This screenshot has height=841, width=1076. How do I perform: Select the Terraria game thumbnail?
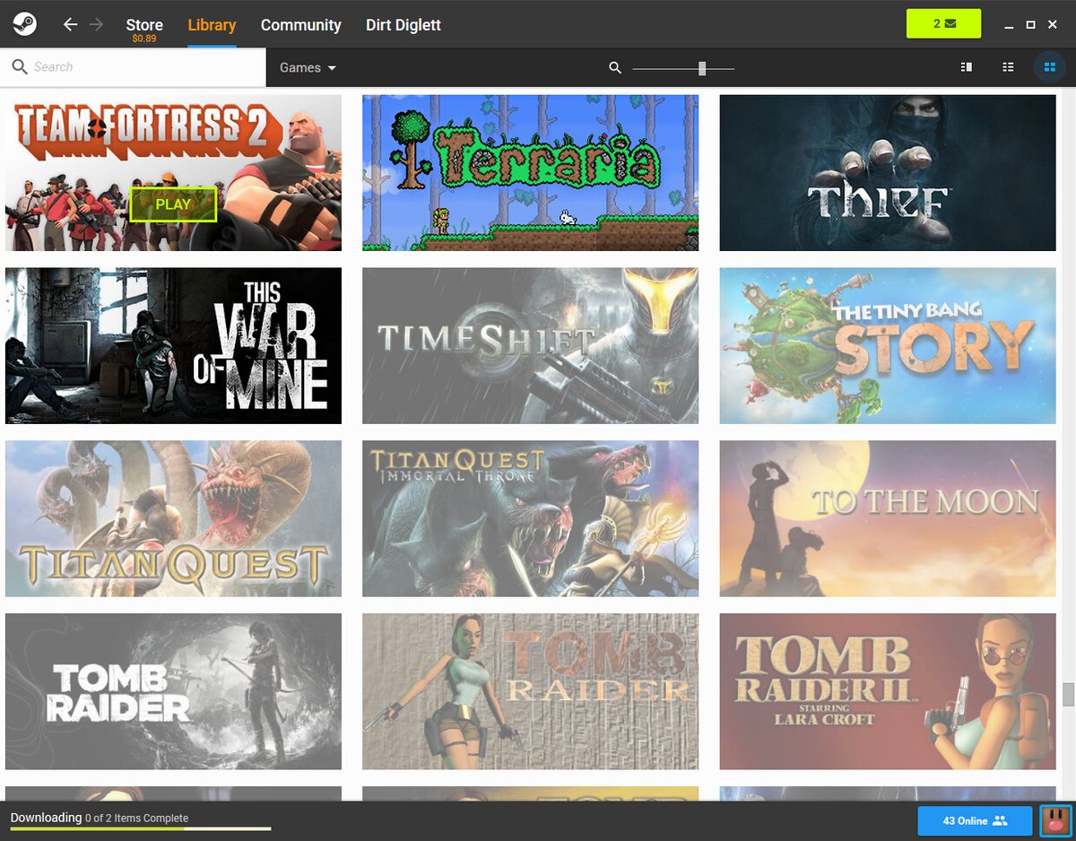[x=530, y=172]
